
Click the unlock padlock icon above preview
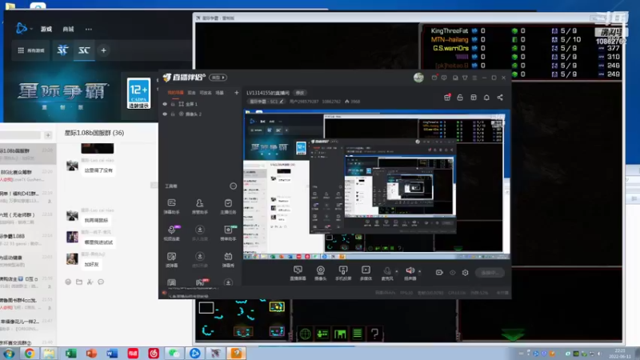click(x=460, y=97)
